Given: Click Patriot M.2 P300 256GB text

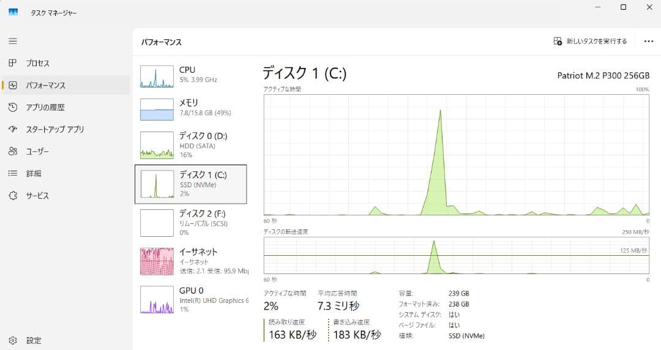Looking at the screenshot, I should coord(603,75).
